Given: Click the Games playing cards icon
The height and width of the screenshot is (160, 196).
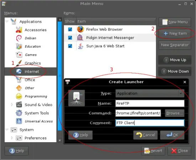Looking at the screenshot, I should tap(19, 55).
